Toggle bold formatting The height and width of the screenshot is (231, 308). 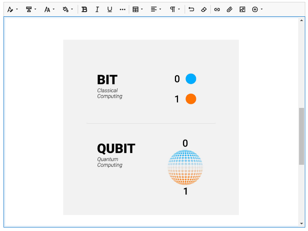[84, 9]
